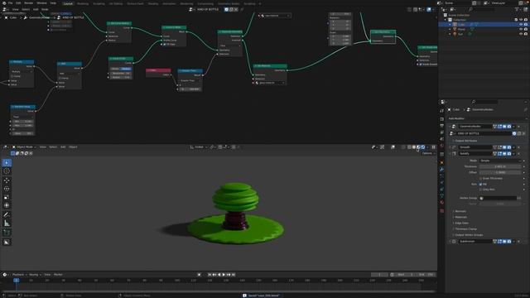Select the Add Cube tool
This screenshot has width=530, height=298.
pyautogui.click(x=7, y=233)
